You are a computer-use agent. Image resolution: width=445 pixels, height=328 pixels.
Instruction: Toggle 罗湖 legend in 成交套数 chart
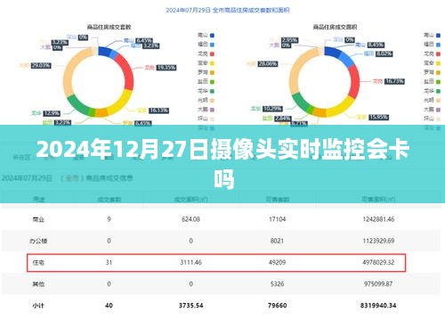206,72
